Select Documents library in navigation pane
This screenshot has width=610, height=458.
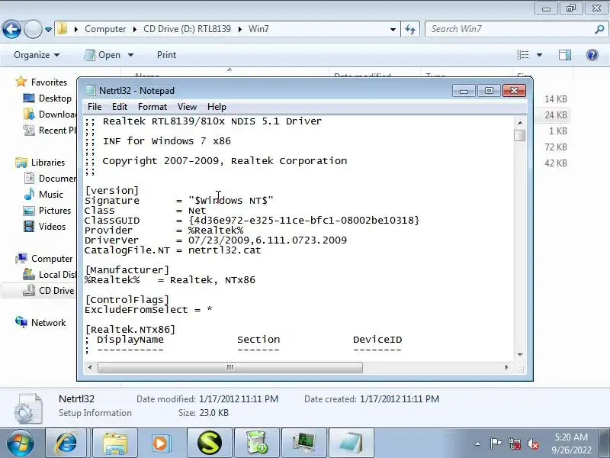50,179
